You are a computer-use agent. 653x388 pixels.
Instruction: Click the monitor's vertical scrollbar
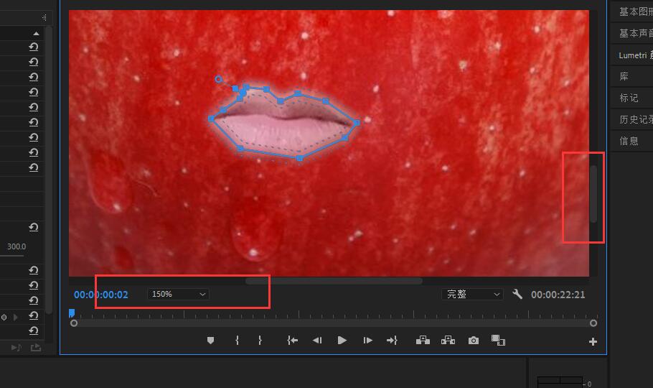(593, 194)
